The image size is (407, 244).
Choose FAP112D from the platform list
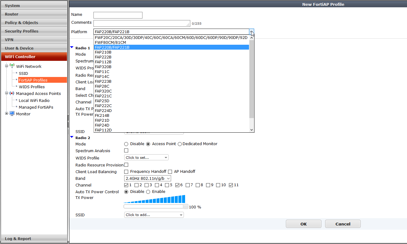point(171,130)
